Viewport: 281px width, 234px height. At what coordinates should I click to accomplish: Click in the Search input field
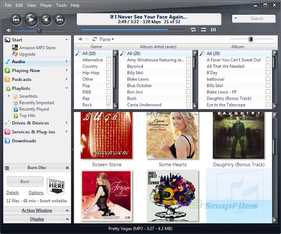tap(257, 18)
